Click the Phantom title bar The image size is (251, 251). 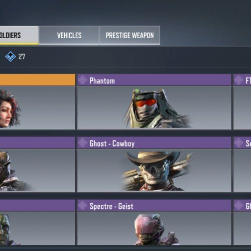click(154, 80)
